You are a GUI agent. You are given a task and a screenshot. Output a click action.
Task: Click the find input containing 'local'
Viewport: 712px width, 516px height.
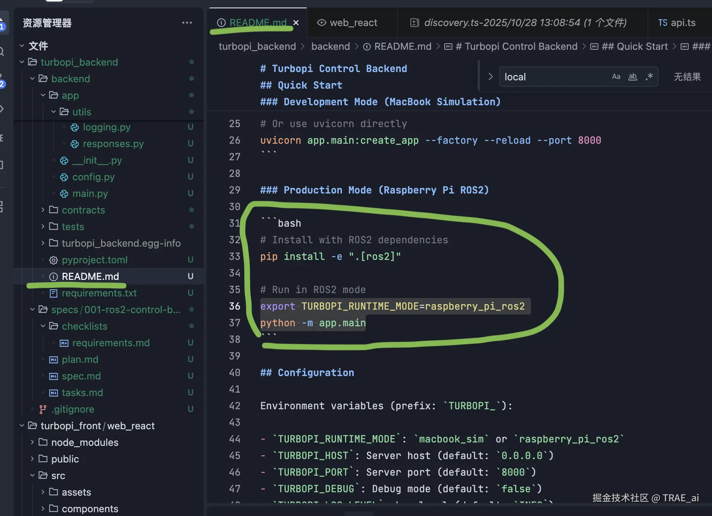click(x=554, y=77)
